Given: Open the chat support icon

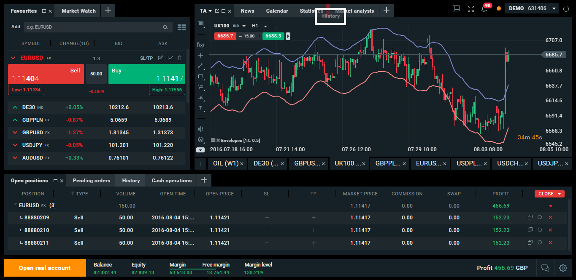Looking at the screenshot, I should click(x=545, y=268).
